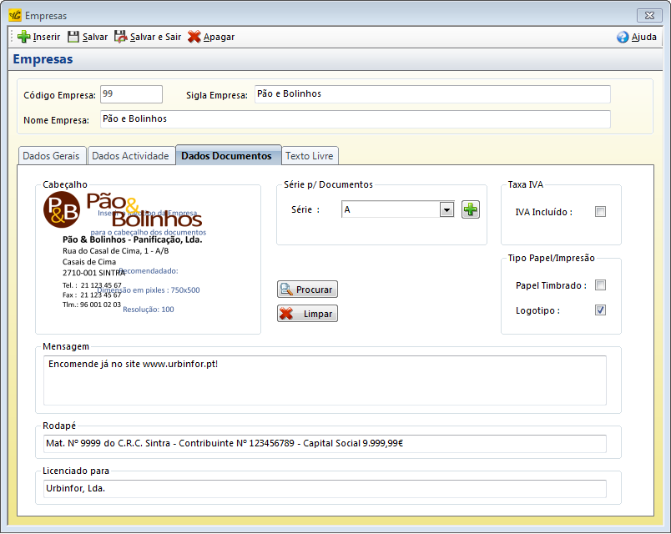Add new series with green plus button
Image resolution: width=671 pixels, height=534 pixels.
(x=471, y=209)
